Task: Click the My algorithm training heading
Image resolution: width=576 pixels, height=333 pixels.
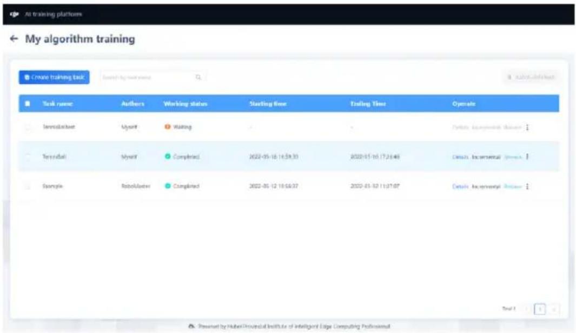Action: [x=80, y=39]
